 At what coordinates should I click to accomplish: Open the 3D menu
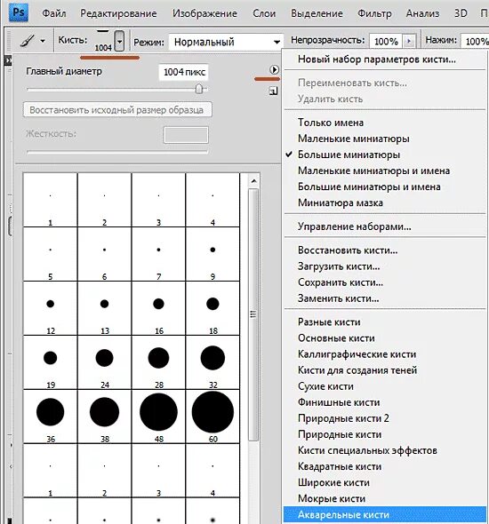point(461,13)
